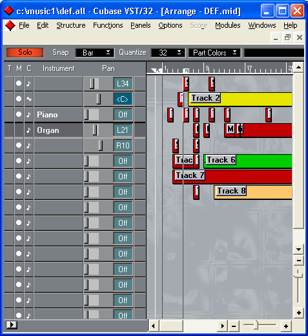Click the note class icon in the Organ row
This screenshot has height=336, width=308.
pos(28,130)
